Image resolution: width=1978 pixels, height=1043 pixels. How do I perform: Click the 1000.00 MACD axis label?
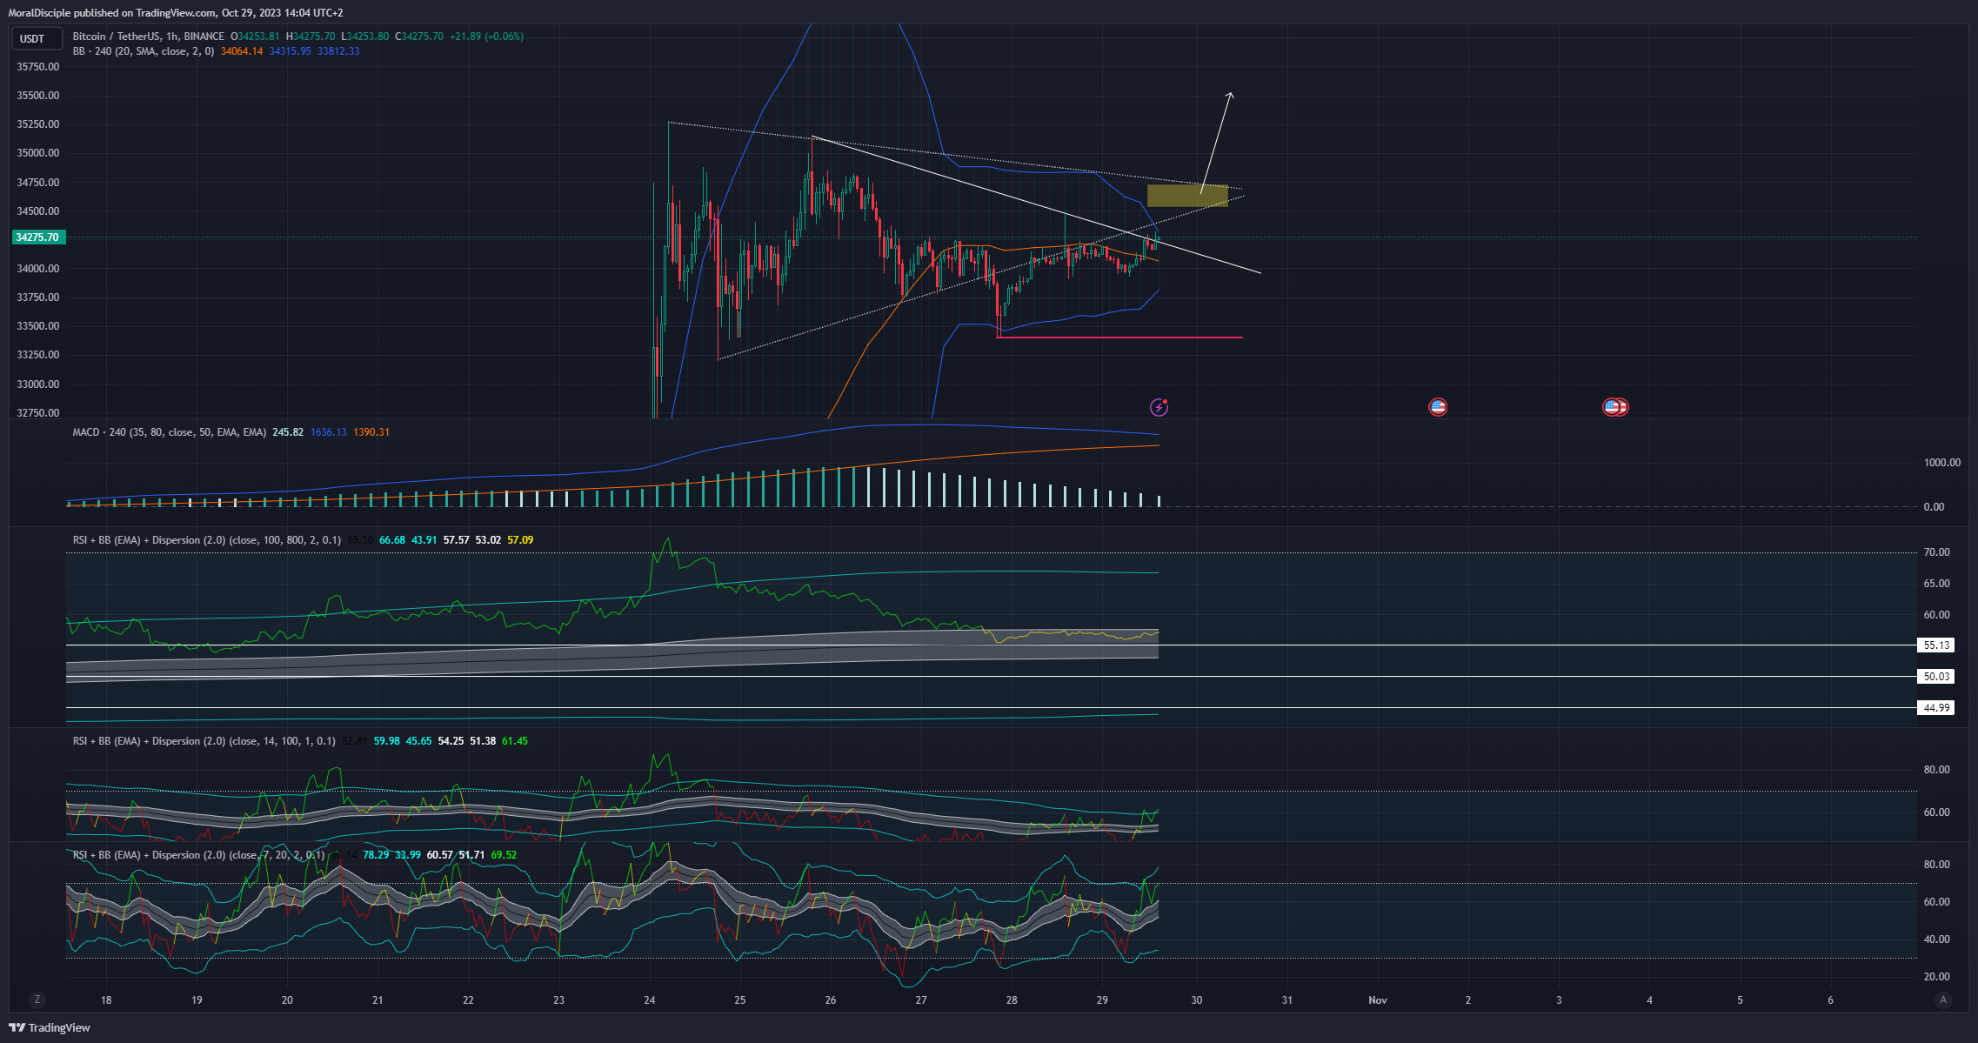(1942, 463)
